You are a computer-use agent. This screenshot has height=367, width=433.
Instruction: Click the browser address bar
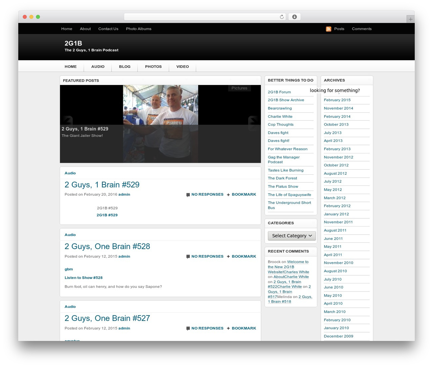coord(205,17)
